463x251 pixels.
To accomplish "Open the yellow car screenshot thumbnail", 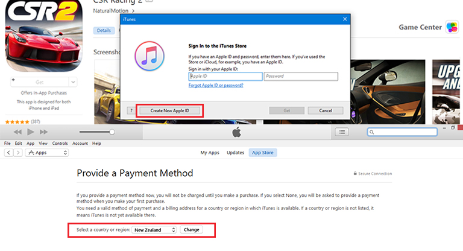I will coord(107,92).
